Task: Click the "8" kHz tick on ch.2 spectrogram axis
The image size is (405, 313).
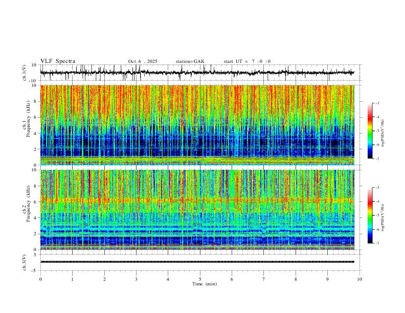Action: pos(35,186)
